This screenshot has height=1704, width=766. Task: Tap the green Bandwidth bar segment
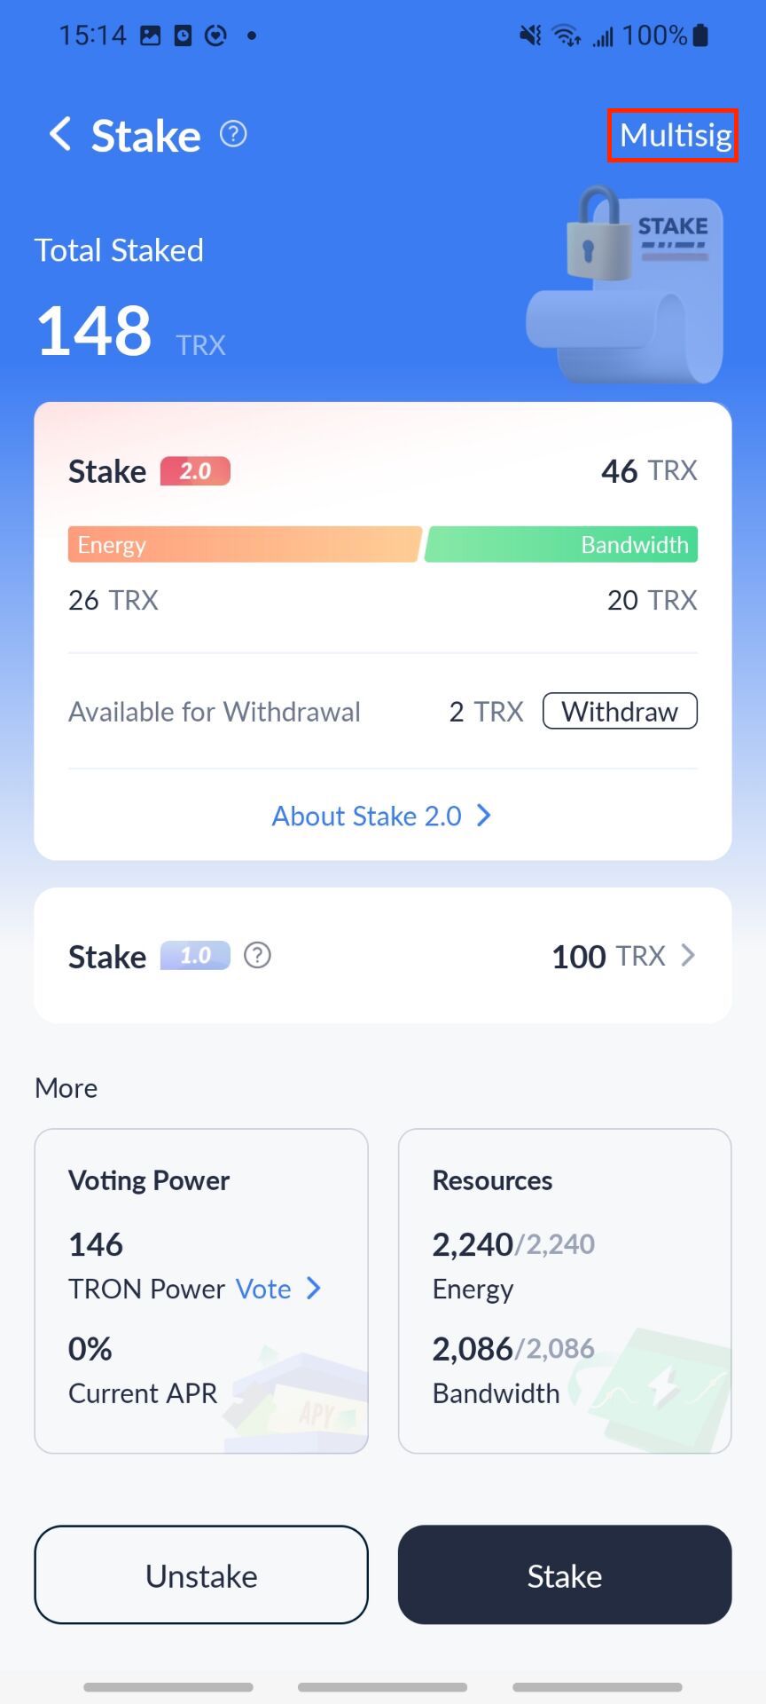[562, 545]
